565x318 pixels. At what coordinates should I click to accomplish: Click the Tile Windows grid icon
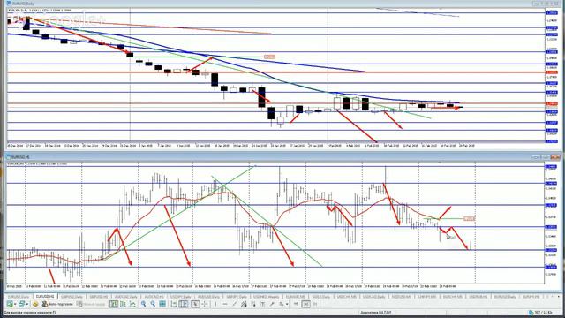(x=162, y=304)
